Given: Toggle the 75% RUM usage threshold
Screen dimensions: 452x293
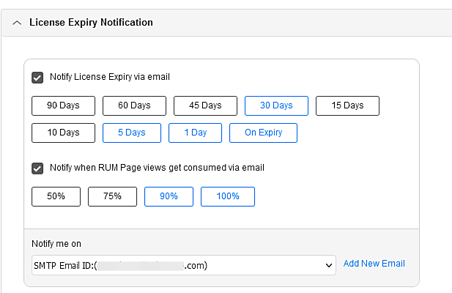Looking at the screenshot, I should click(112, 196).
